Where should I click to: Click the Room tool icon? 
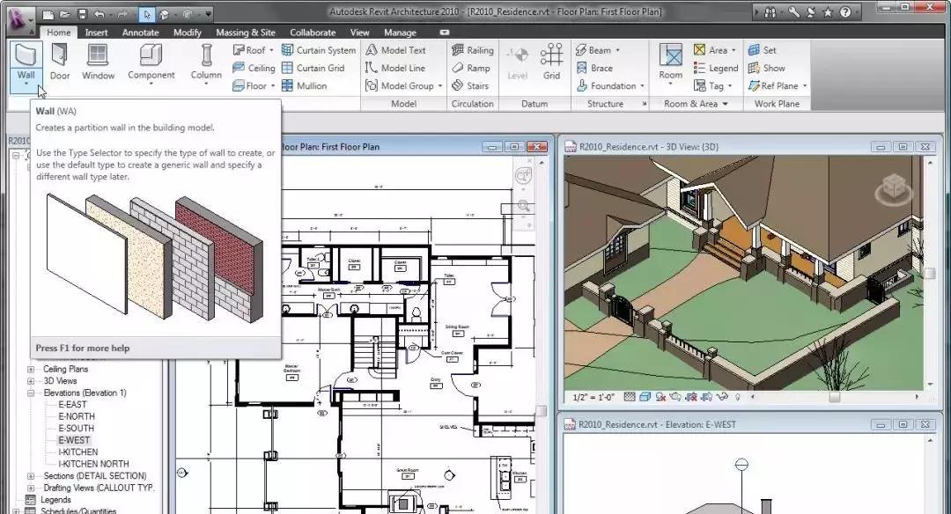(671, 61)
